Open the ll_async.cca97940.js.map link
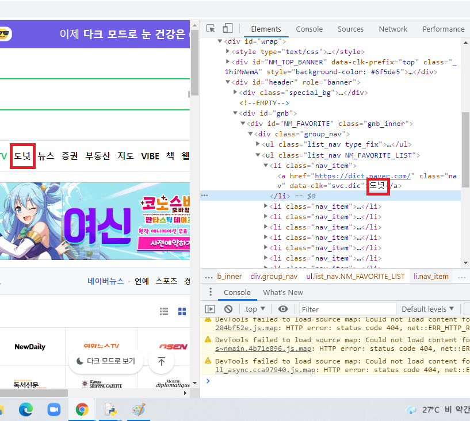 (265, 370)
